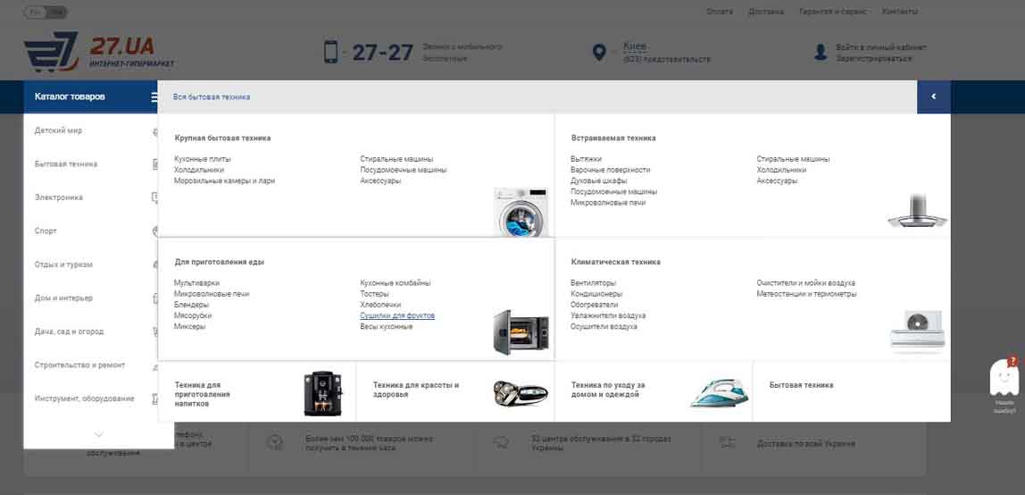
Task: Click the washing machine image
Action: coord(520,212)
